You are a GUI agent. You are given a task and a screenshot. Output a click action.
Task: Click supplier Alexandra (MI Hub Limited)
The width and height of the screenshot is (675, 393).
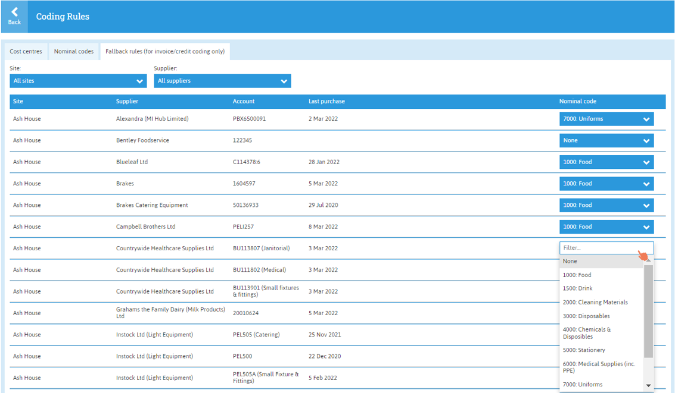[x=153, y=119]
